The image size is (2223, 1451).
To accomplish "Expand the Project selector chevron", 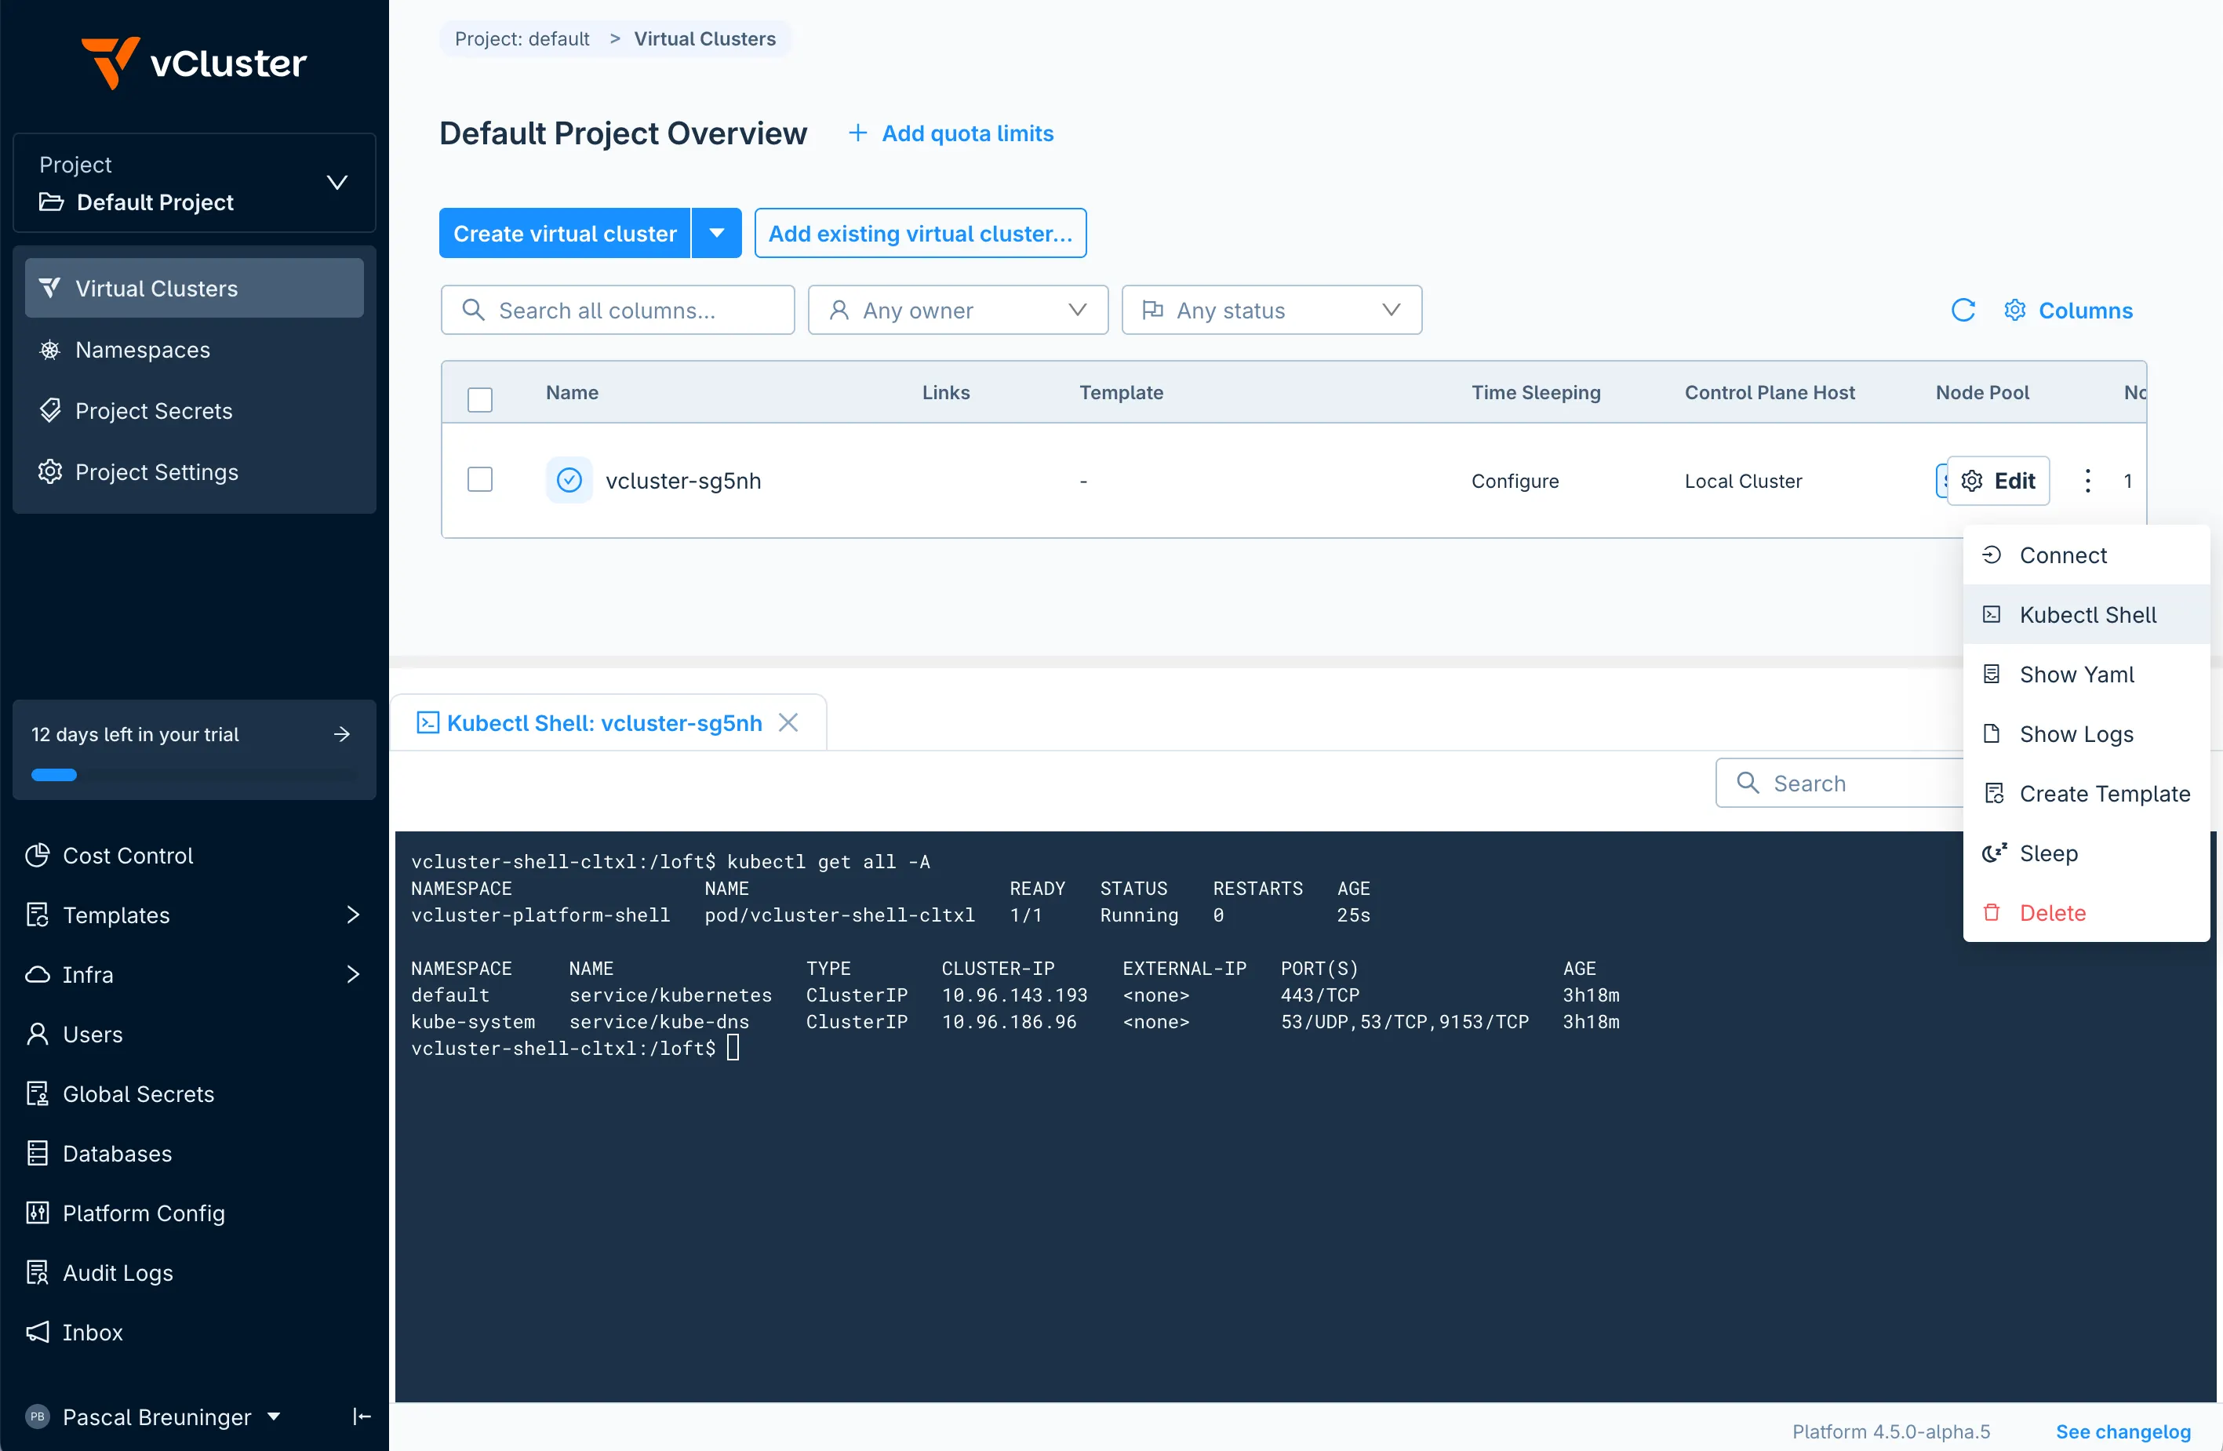I will [x=337, y=182].
